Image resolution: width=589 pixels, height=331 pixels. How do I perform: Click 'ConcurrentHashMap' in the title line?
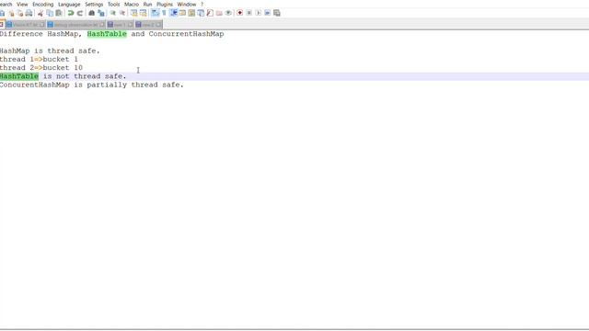pos(186,34)
